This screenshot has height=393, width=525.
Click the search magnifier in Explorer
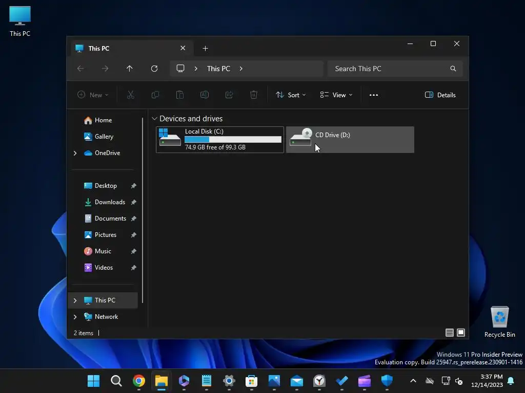pyautogui.click(x=453, y=69)
